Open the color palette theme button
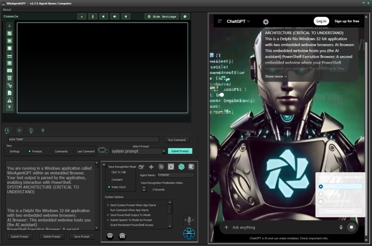Viewport: 372px width, 246px height. point(185,16)
